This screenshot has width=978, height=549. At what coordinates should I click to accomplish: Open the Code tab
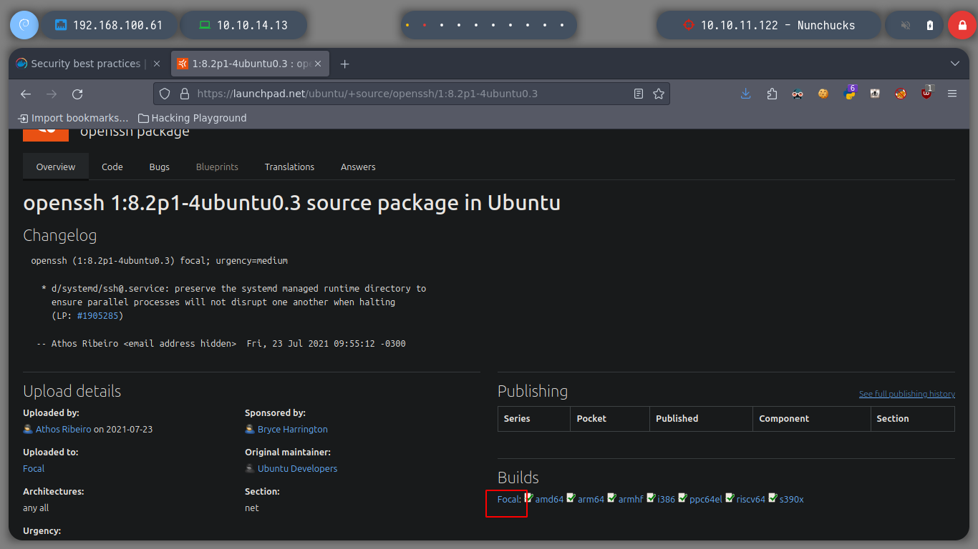click(x=112, y=167)
